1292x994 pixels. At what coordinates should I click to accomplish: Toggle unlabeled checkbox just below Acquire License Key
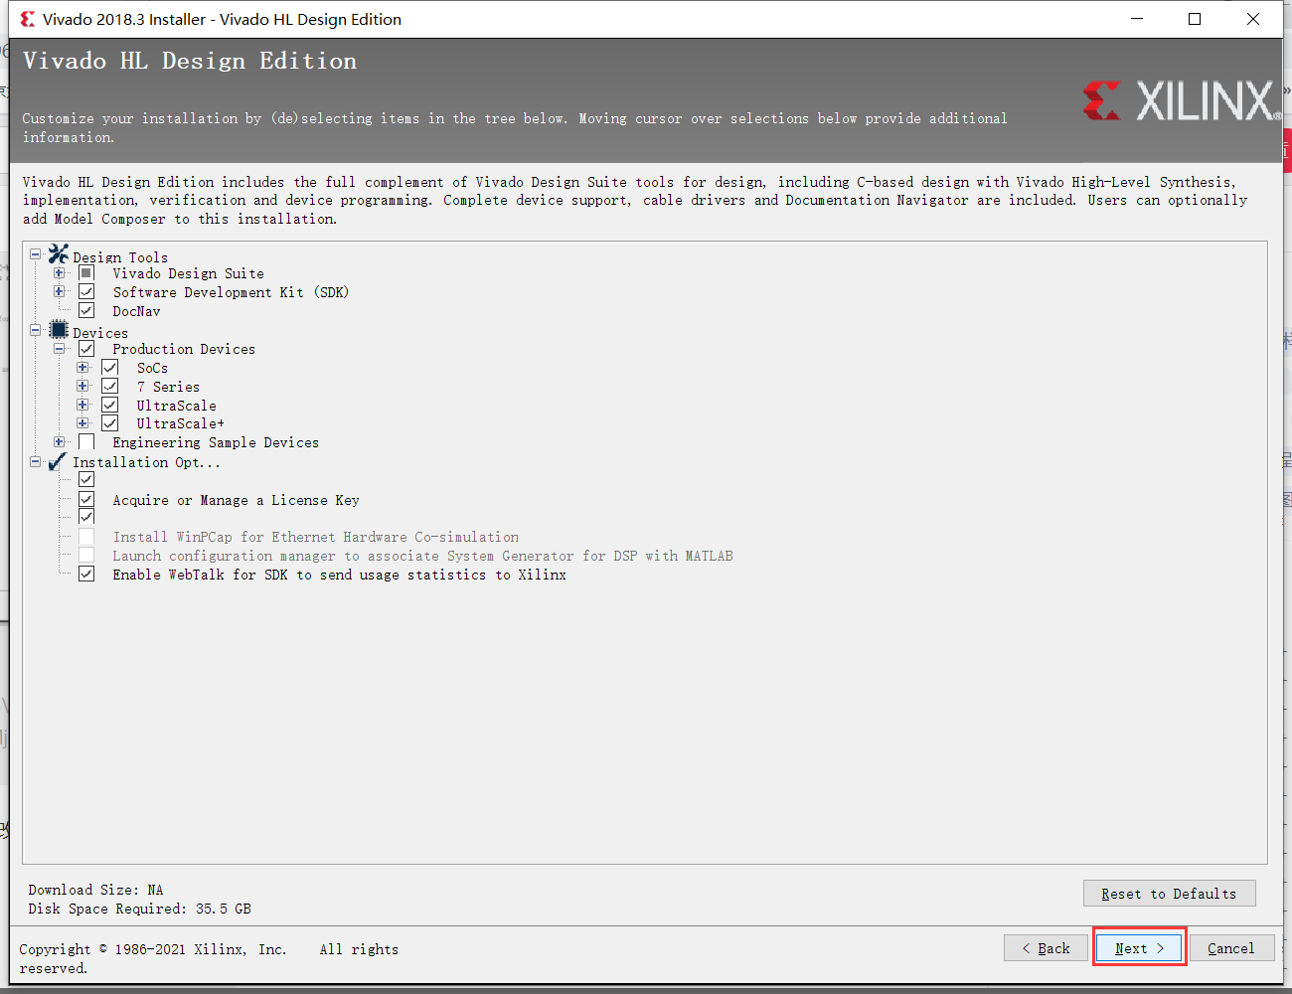tap(86, 517)
